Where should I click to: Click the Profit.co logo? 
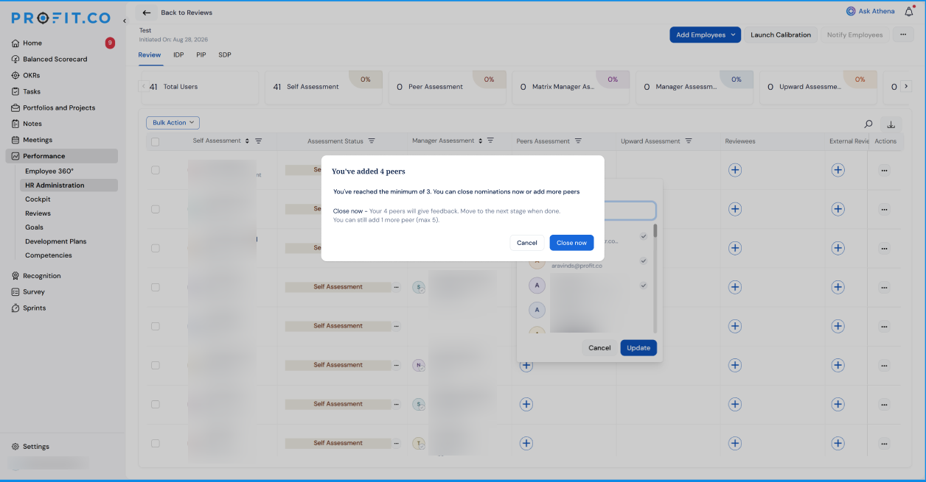click(x=61, y=18)
